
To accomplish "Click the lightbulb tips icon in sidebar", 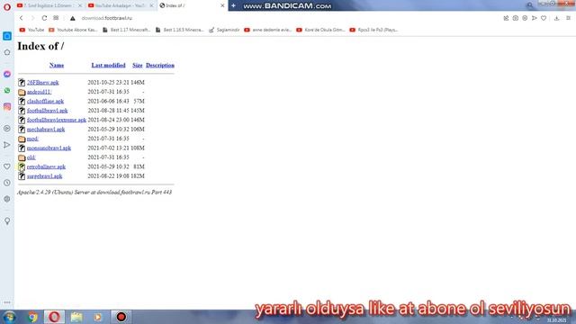I will coord(7,220).
